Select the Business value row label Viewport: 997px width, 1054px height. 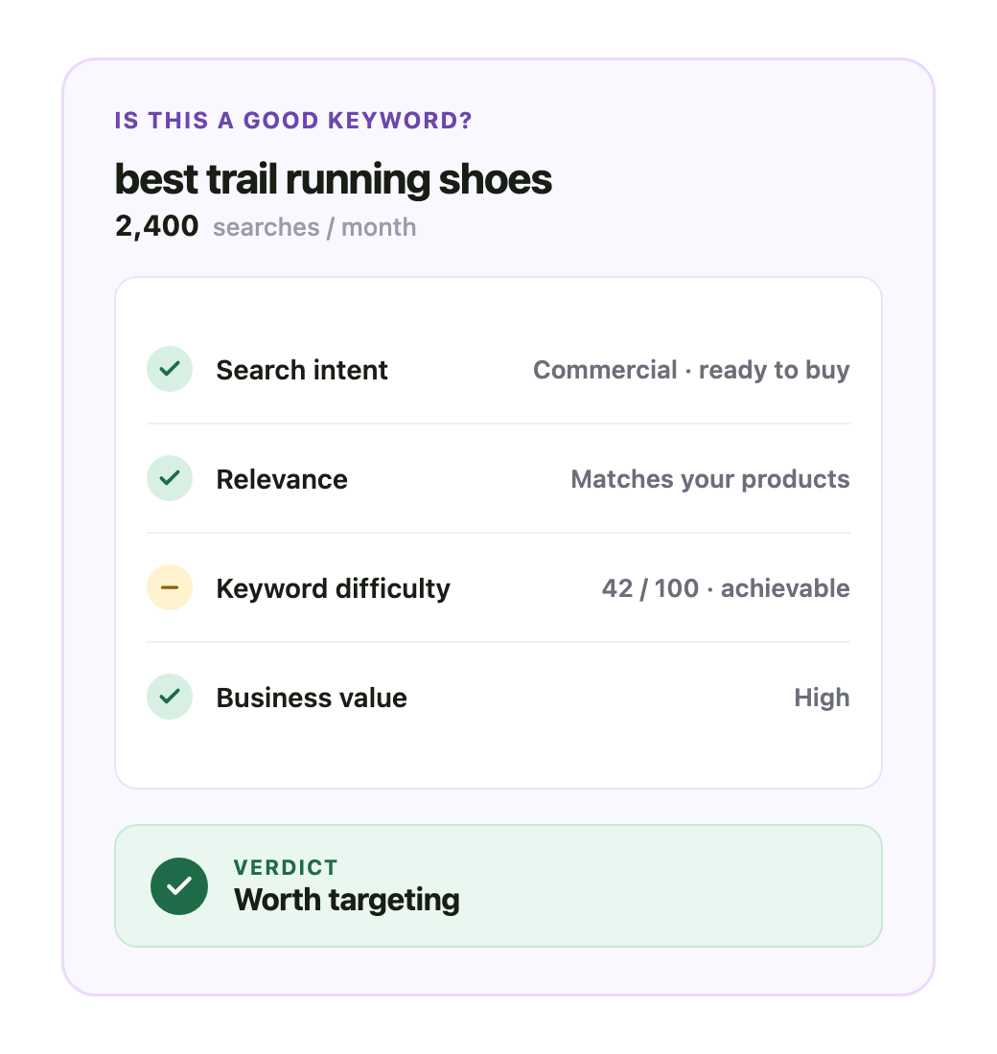tap(312, 698)
